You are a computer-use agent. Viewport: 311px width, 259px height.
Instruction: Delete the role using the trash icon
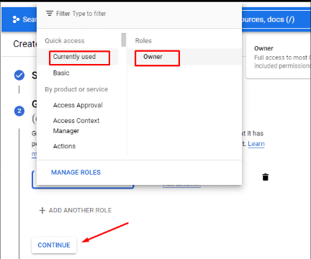pos(266,177)
